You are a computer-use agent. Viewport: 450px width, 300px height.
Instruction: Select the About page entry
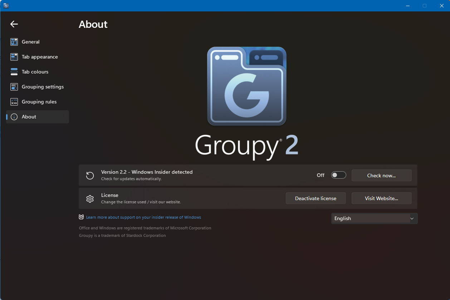[x=38, y=117]
